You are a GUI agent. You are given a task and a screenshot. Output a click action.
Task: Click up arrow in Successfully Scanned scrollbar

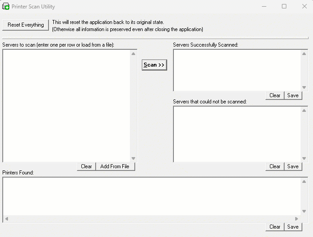coord(304,54)
